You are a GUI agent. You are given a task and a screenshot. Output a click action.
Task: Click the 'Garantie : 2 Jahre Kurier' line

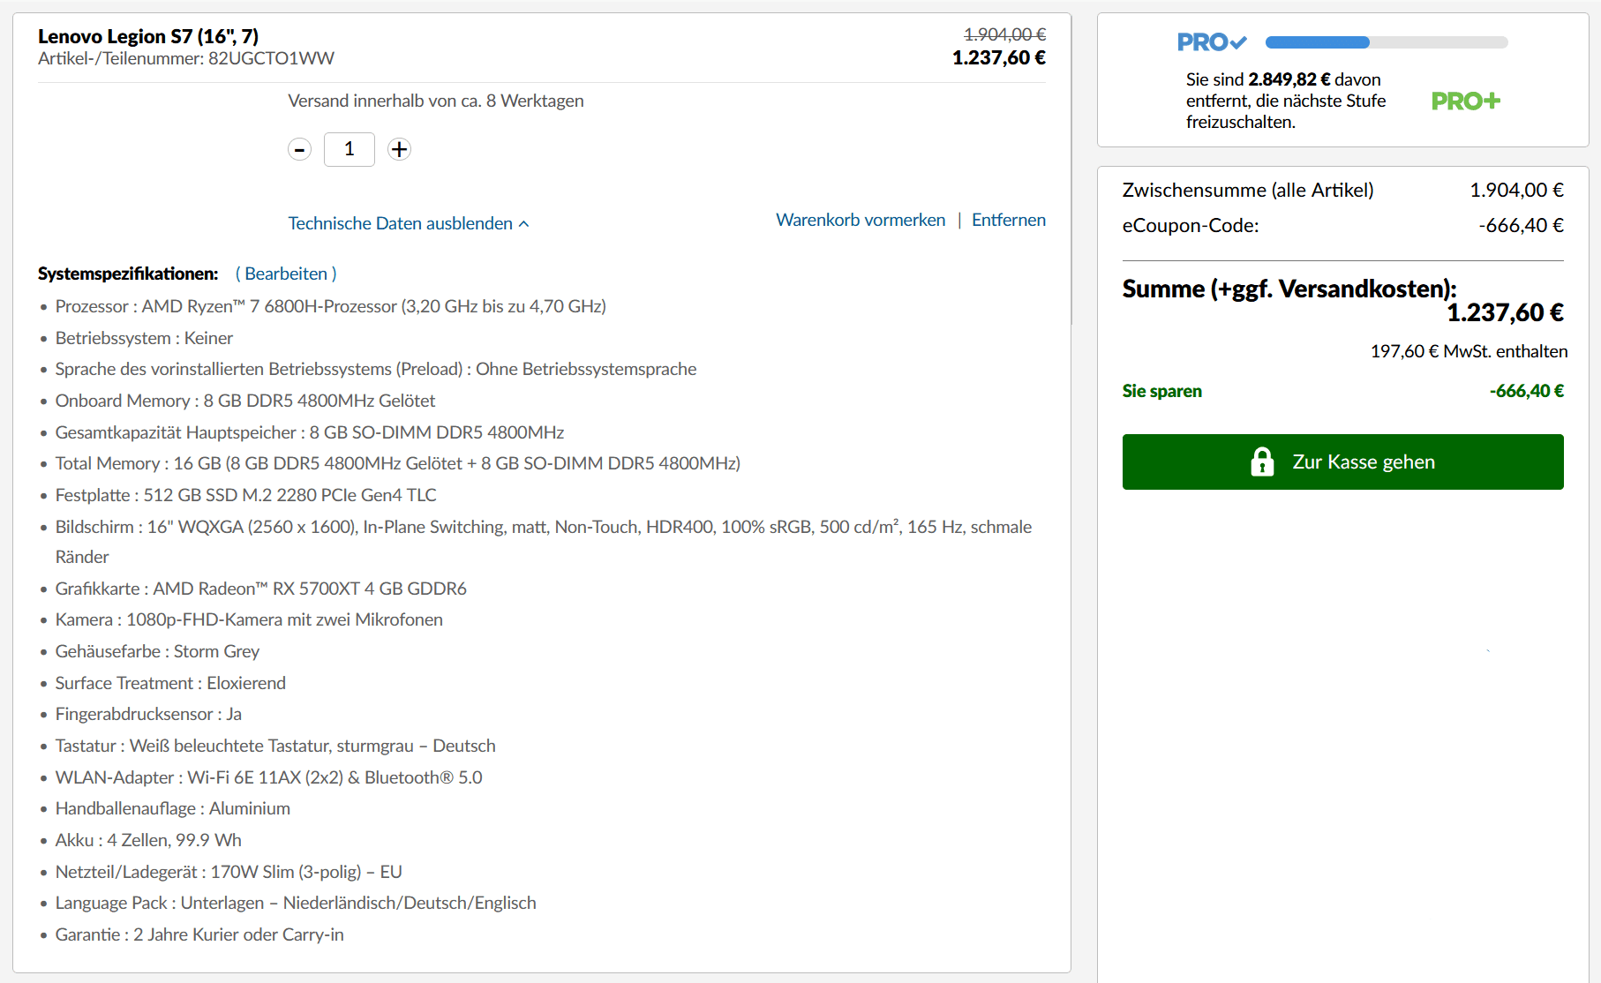point(199,934)
